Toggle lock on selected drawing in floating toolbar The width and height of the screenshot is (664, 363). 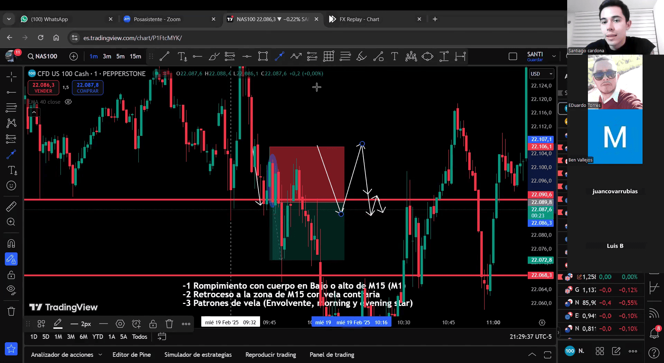click(153, 324)
